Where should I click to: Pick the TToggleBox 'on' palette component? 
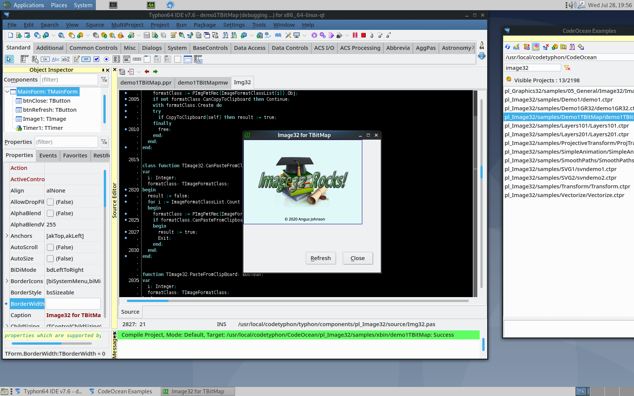(x=86, y=59)
